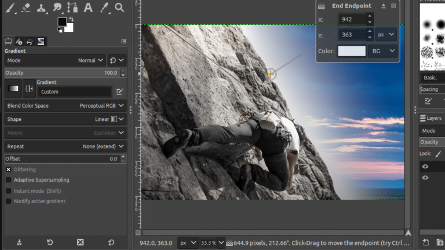This screenshot has height=250, width=445.
Task: Edit the Custom gradient with the pencil icon
Action: click(x=119, y=92)
